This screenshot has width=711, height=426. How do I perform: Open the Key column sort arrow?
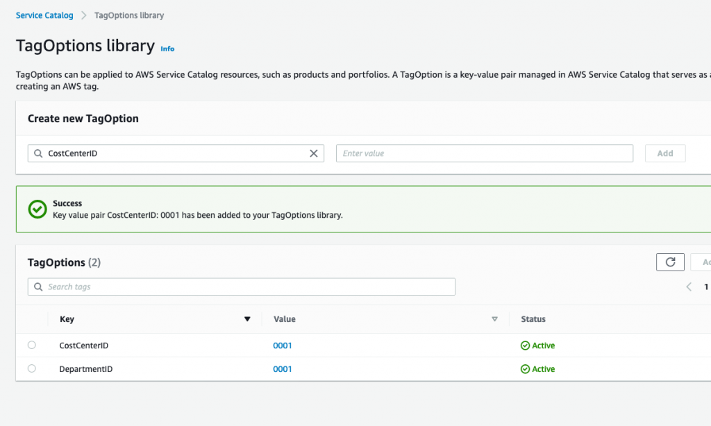[x=247, y=318]
